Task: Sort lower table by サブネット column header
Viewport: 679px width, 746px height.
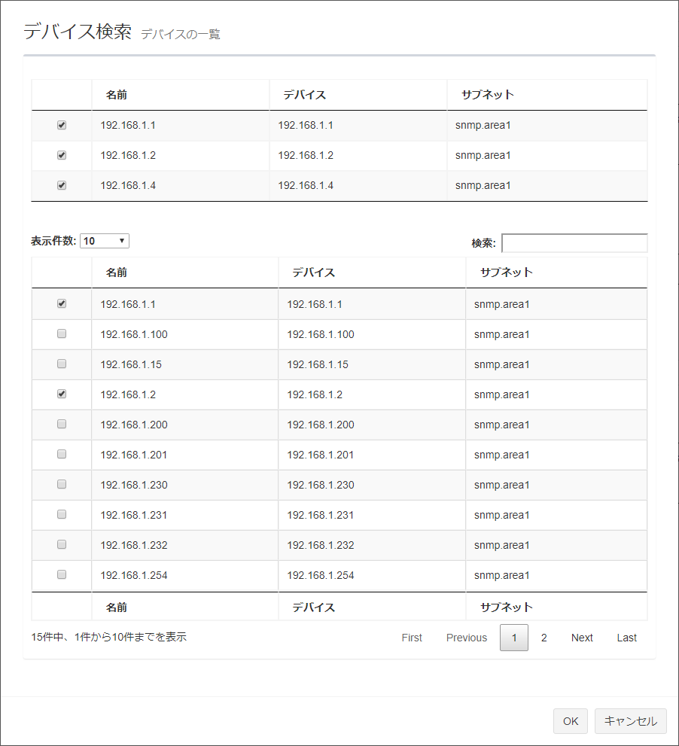Action: (x=506, y=273)
